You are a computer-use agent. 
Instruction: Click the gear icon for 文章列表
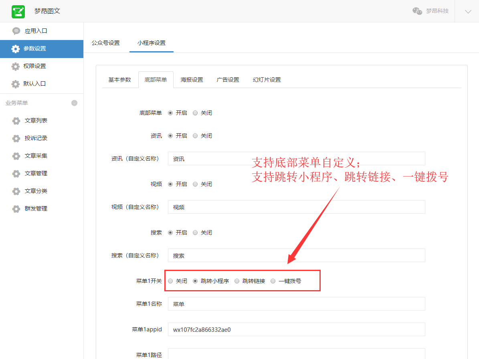click(x=16, y=121)
